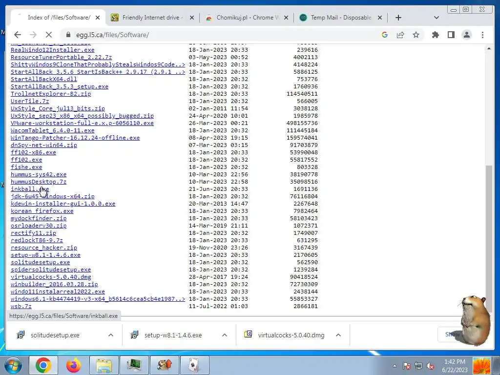Download TrollnetExplorer-B2.zip link
The width and height of the screenshot is (500, 375).
click(51, 94)
